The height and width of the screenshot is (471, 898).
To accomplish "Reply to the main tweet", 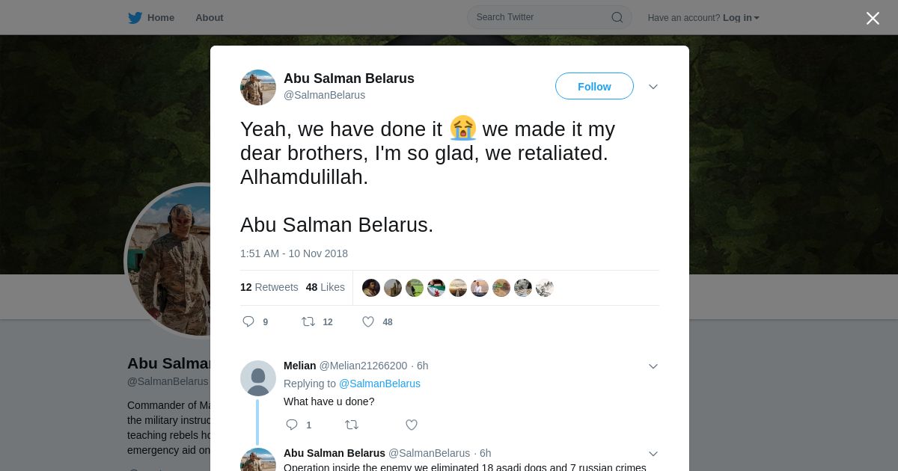I will pyautogui.click(x=249, y=321).
